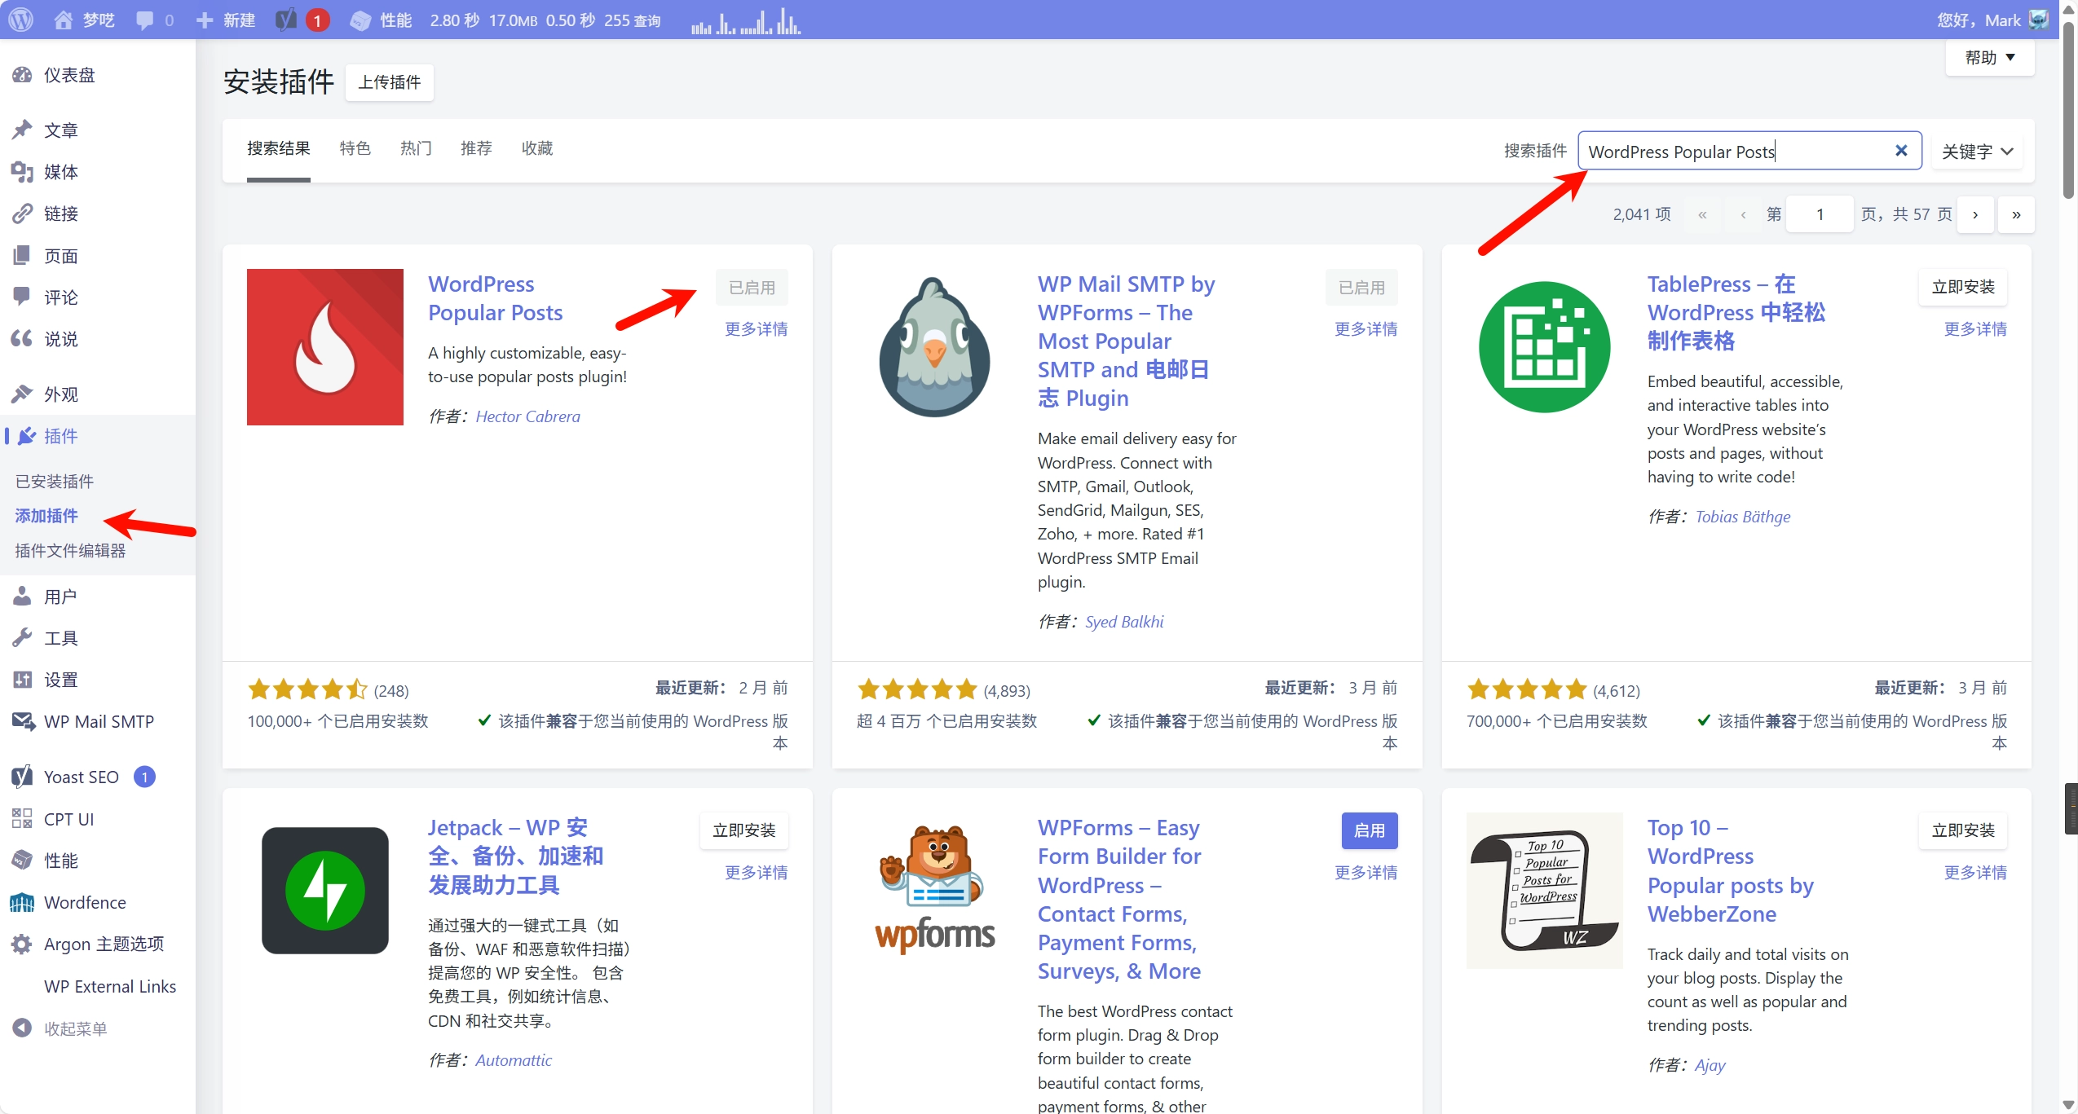Image resolution: width=2078 pixels, height=1114 pixels.
Task: Open author link Syed Balkhi
Action: pos(1124,622)
